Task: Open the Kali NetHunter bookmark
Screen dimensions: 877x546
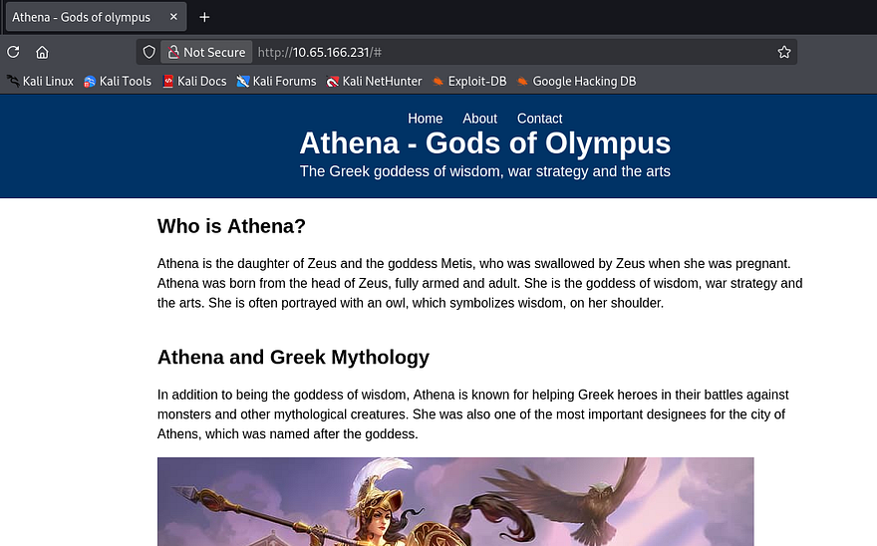Action: 375,82
